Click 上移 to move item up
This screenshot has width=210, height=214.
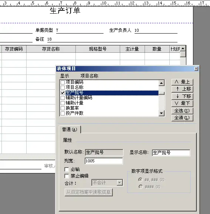point(182,89)
